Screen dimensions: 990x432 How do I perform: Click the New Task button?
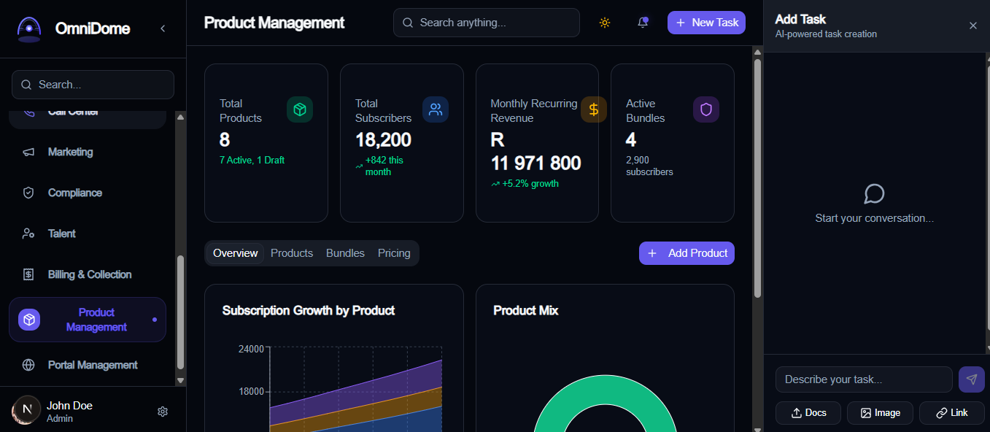706,23
